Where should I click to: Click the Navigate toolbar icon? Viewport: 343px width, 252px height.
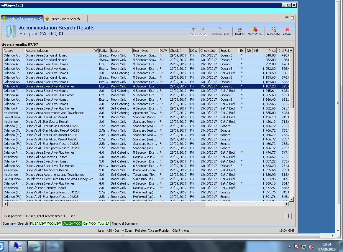[273, 31]
